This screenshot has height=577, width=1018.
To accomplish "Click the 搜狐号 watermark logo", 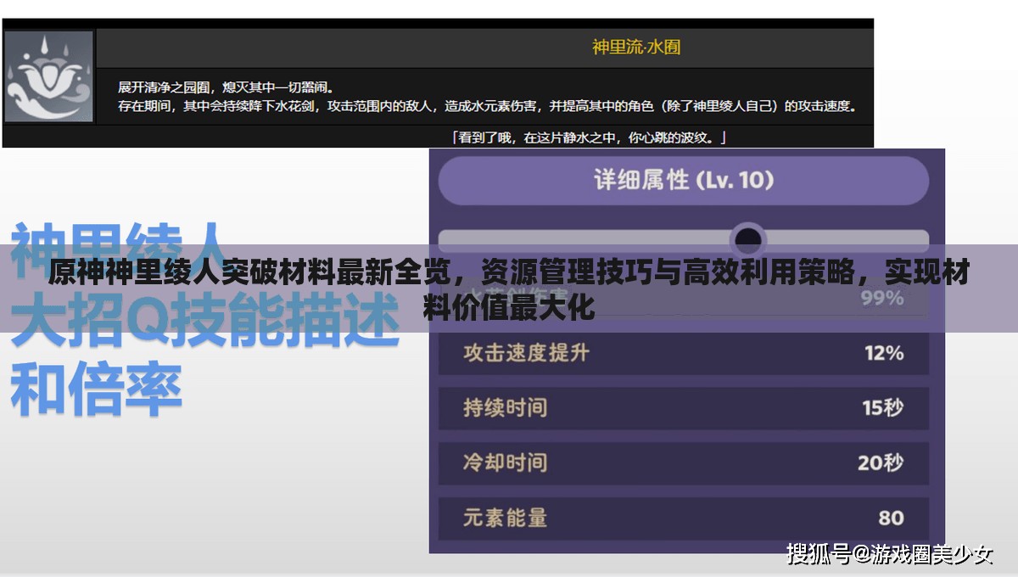I will [x=825, y=557].
